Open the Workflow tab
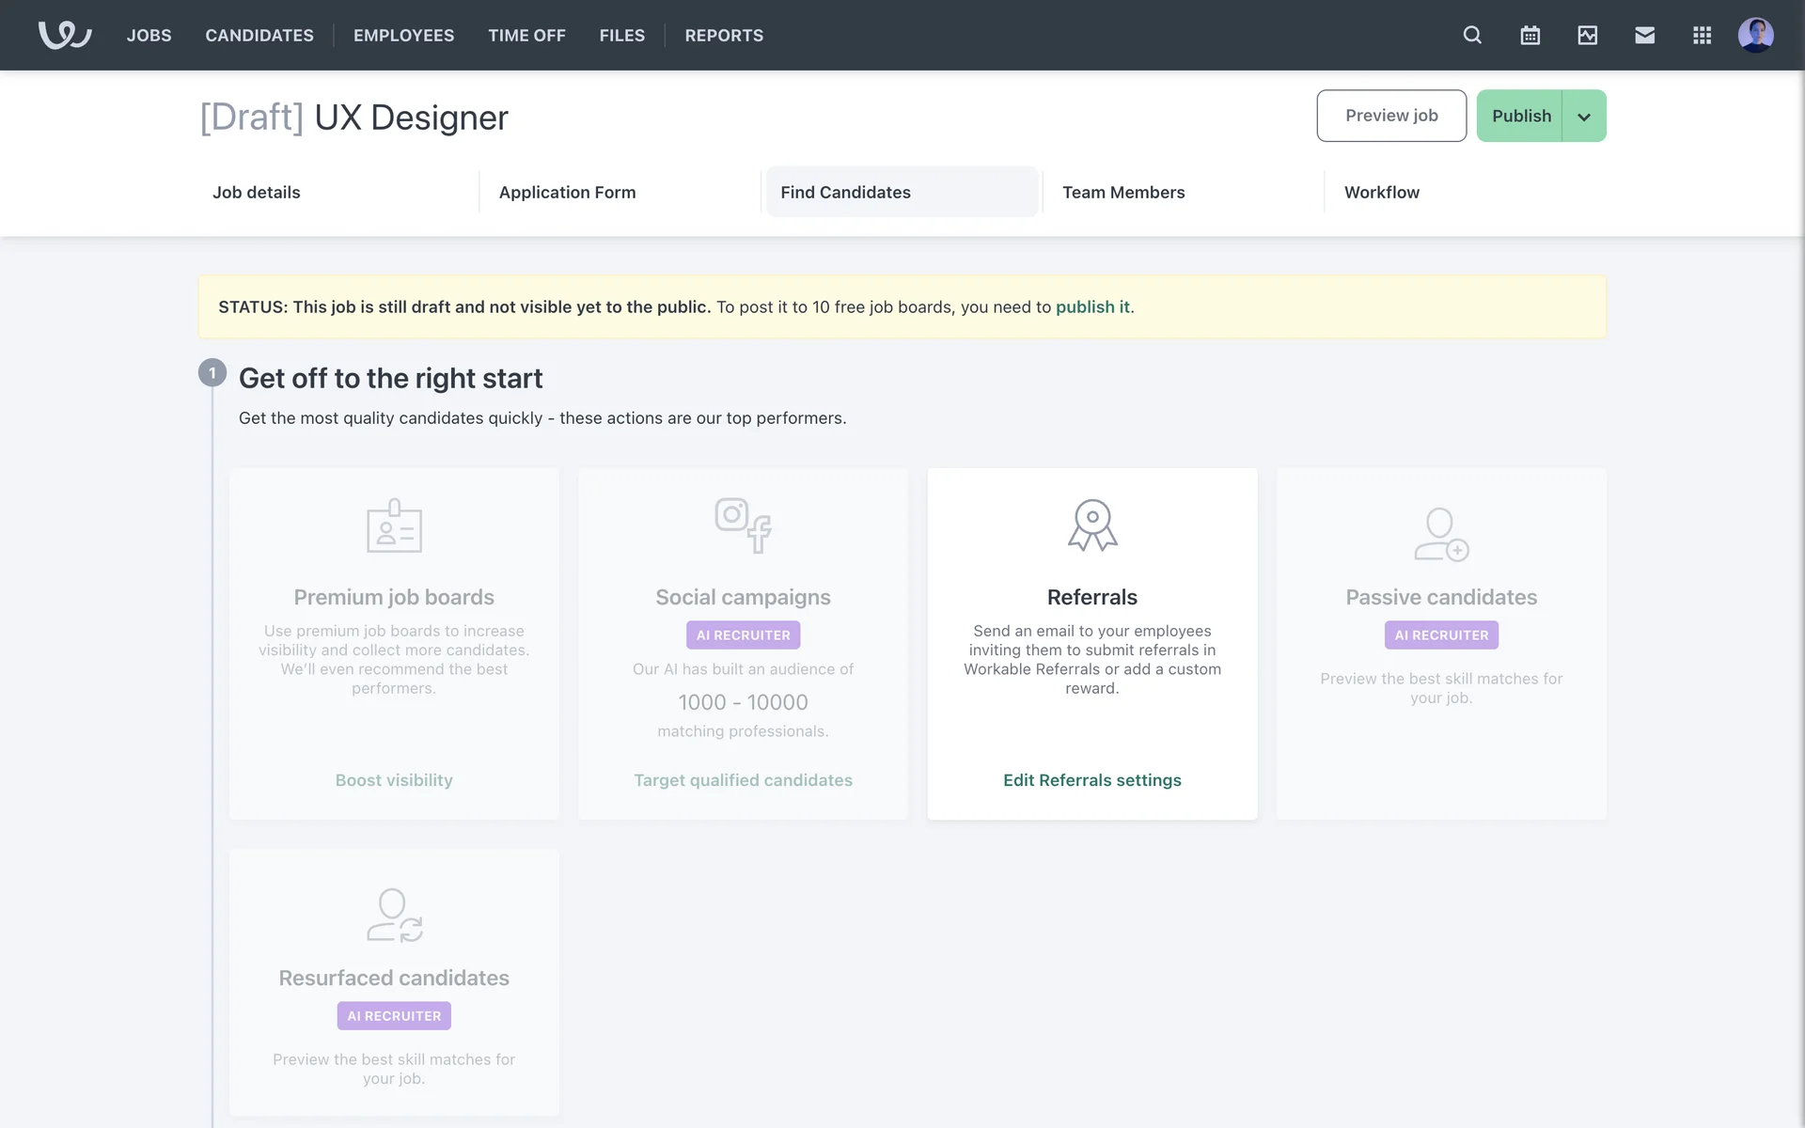This screenshot has height=1128, width=1805. pos(1381,192)
